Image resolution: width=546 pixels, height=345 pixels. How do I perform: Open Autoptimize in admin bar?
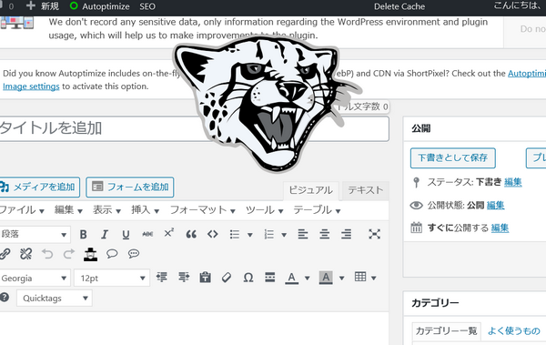(99, 6)
